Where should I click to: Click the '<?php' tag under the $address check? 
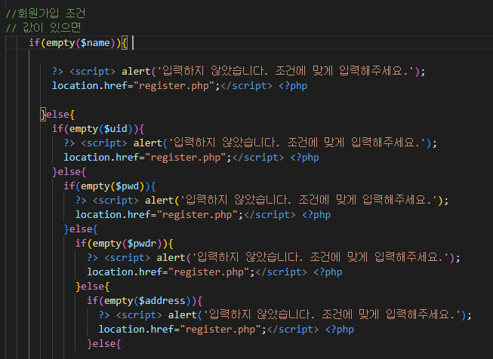[x=340, y=329]
